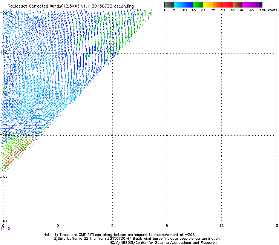Image resolution: width=279 pixels, height=245 pixels.
Task: Click the NOAA/NESDIS credit line
Action: pos(163,243)
